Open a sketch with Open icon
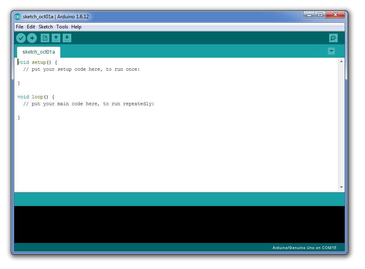 tap(56, 38)
